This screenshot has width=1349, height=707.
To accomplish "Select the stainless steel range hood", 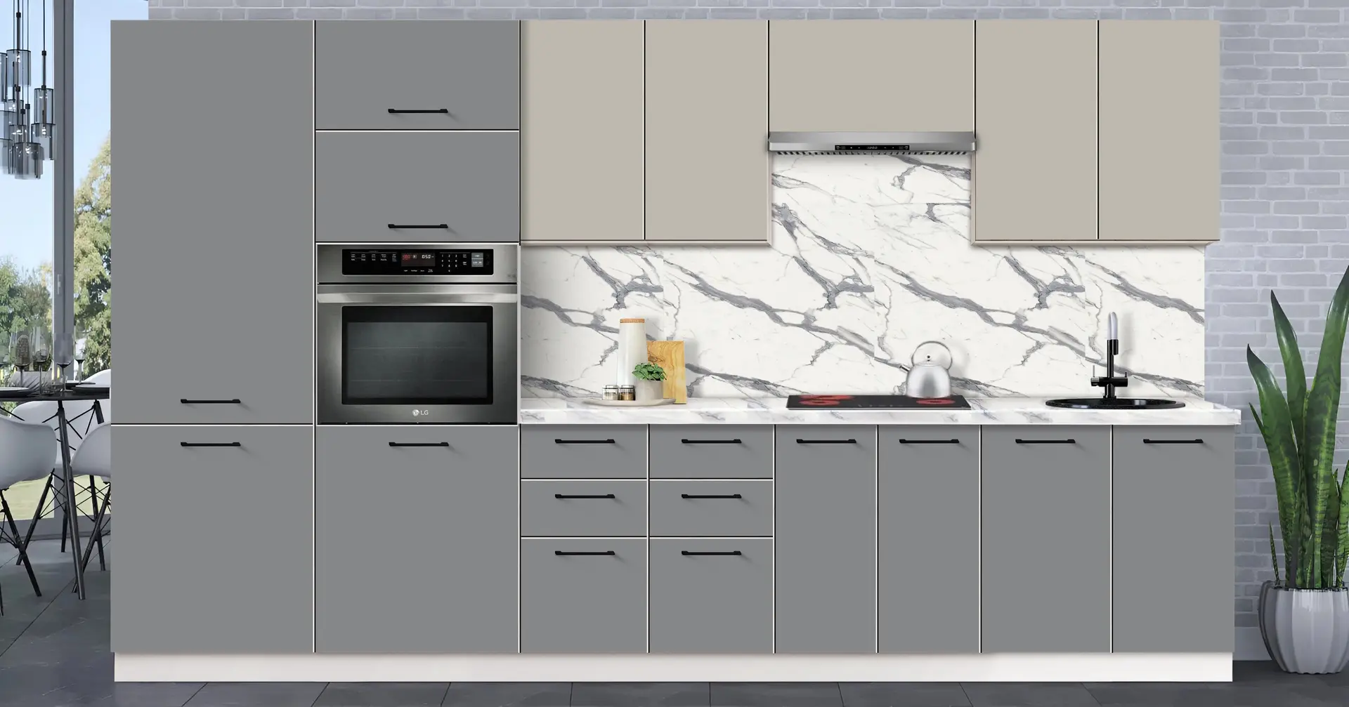I will [x=871, y=143].
